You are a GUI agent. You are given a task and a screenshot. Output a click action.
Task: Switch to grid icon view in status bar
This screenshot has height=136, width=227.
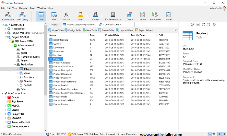click(x=206, y=134)
